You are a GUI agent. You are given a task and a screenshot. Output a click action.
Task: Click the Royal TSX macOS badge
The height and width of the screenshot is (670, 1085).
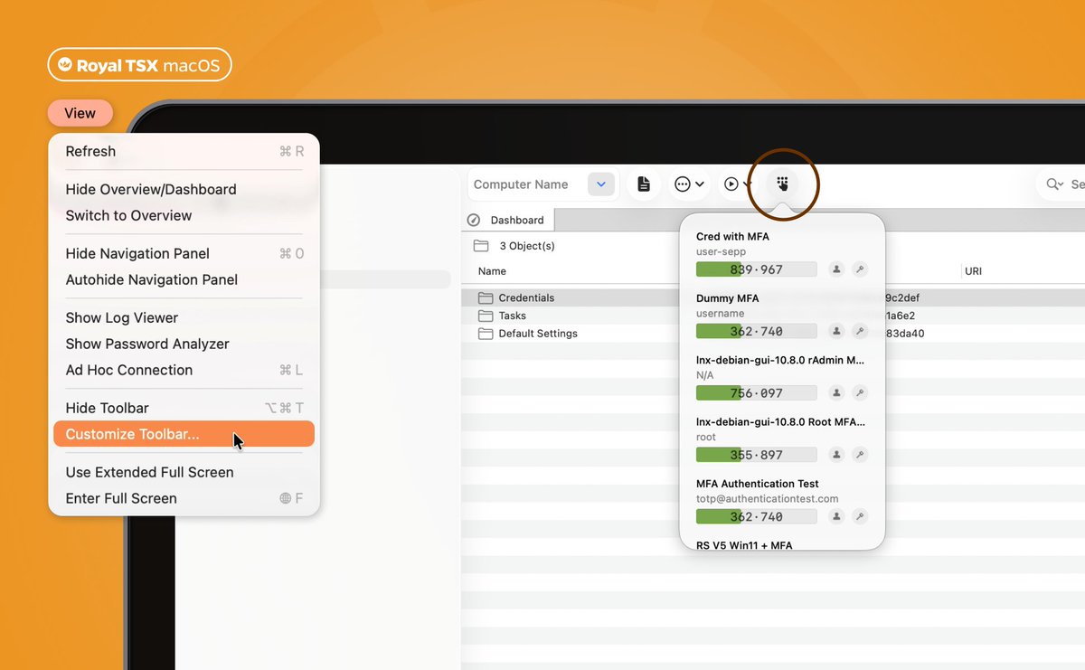pos(140,65)
